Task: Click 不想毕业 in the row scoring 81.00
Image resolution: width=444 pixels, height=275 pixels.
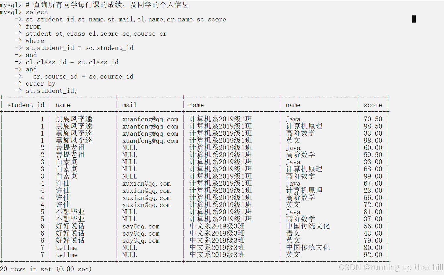Action: point(70,212)
